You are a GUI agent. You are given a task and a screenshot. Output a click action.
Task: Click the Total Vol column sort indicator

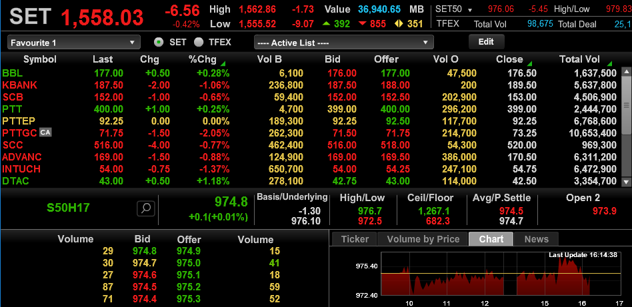[609, 64]
